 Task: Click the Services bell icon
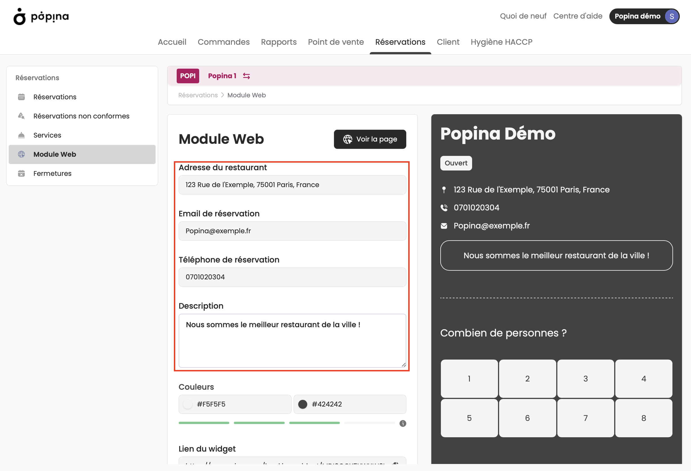tap(21, 135)
